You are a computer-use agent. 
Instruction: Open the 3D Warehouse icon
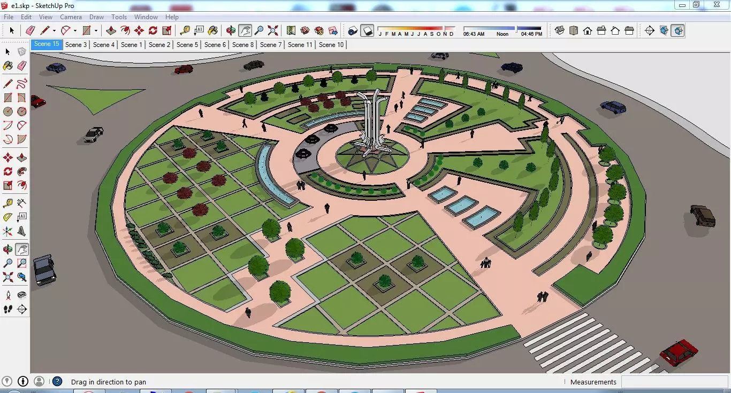pos(305,30)
